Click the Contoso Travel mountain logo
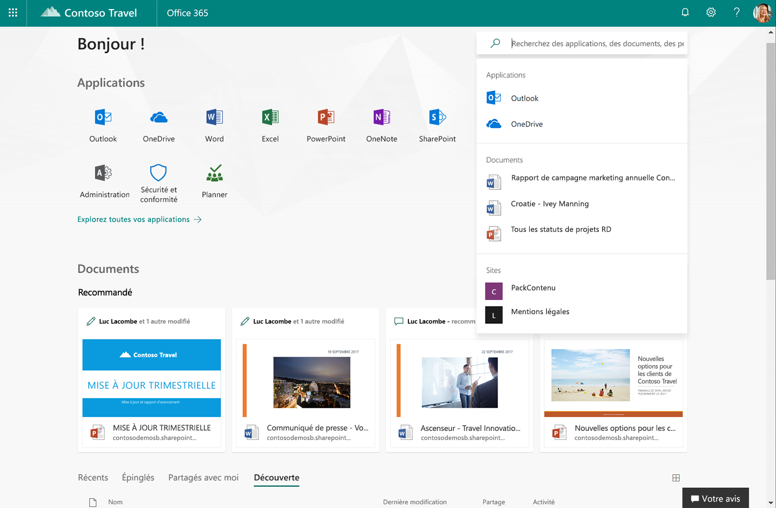776x508 pixels. [x=50, y=12]
